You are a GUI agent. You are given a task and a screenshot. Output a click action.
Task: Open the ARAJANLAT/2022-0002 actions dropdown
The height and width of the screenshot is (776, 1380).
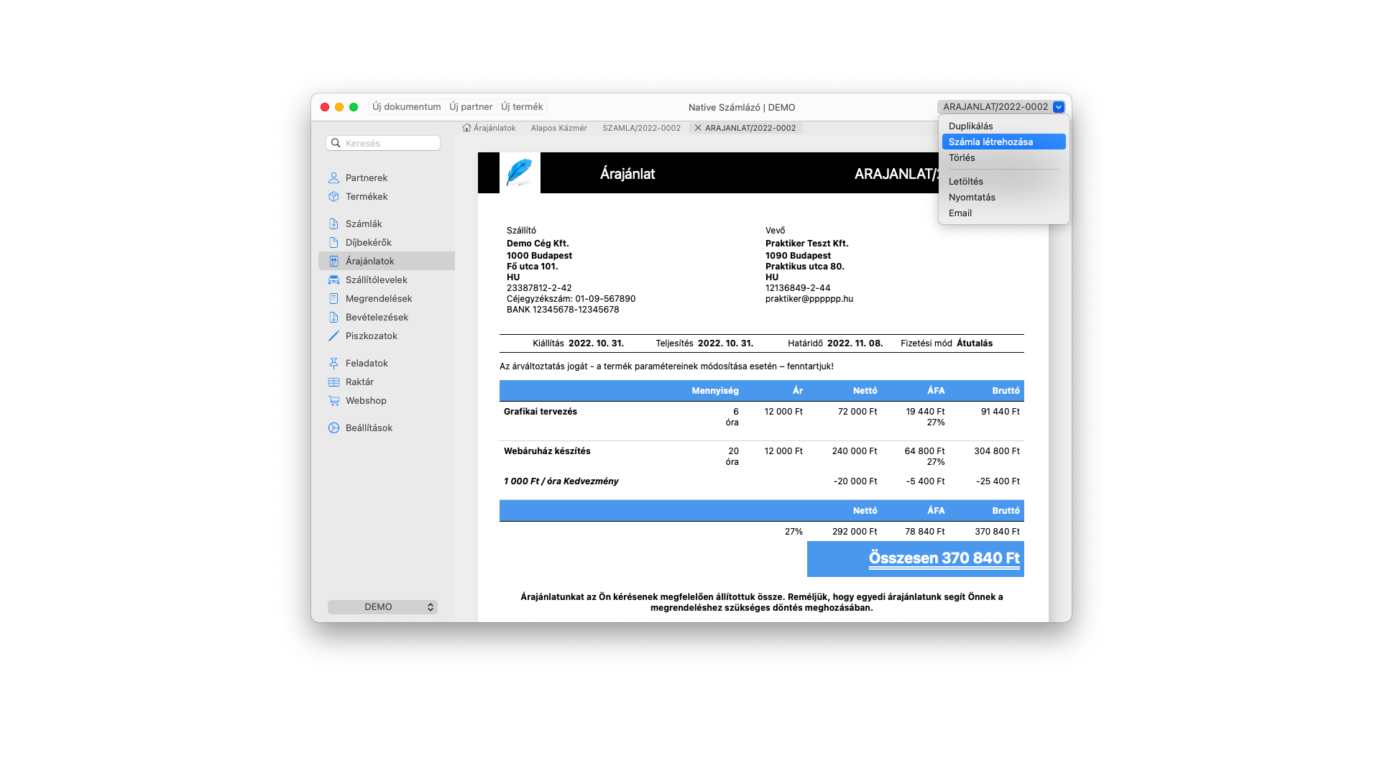click(1057, 106)
